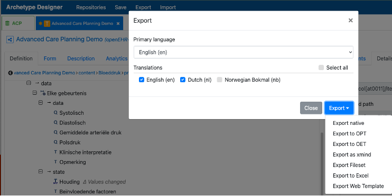The height and width of the screenshot is (196, 392).
Task: Collapse the top data node
Action: click(29, 83)
